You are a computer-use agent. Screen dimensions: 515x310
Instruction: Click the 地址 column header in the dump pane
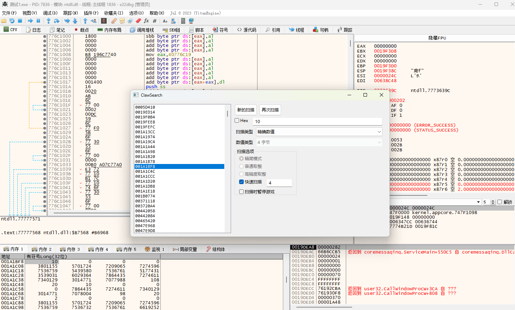click(x=12, y=256)
